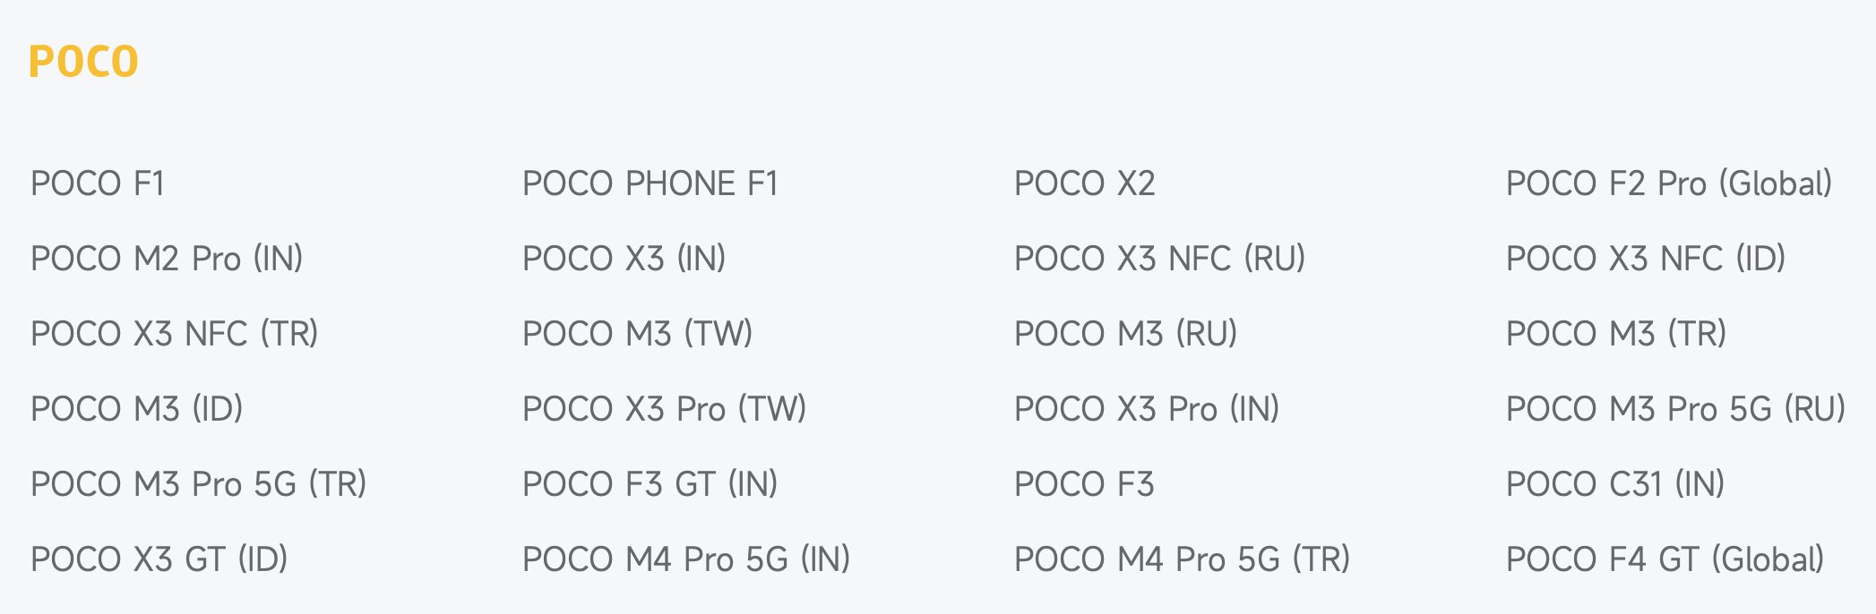Open POCO X3 Pro (TW)
This screenshot has height=614, width=1876.
tap(664, 409)
